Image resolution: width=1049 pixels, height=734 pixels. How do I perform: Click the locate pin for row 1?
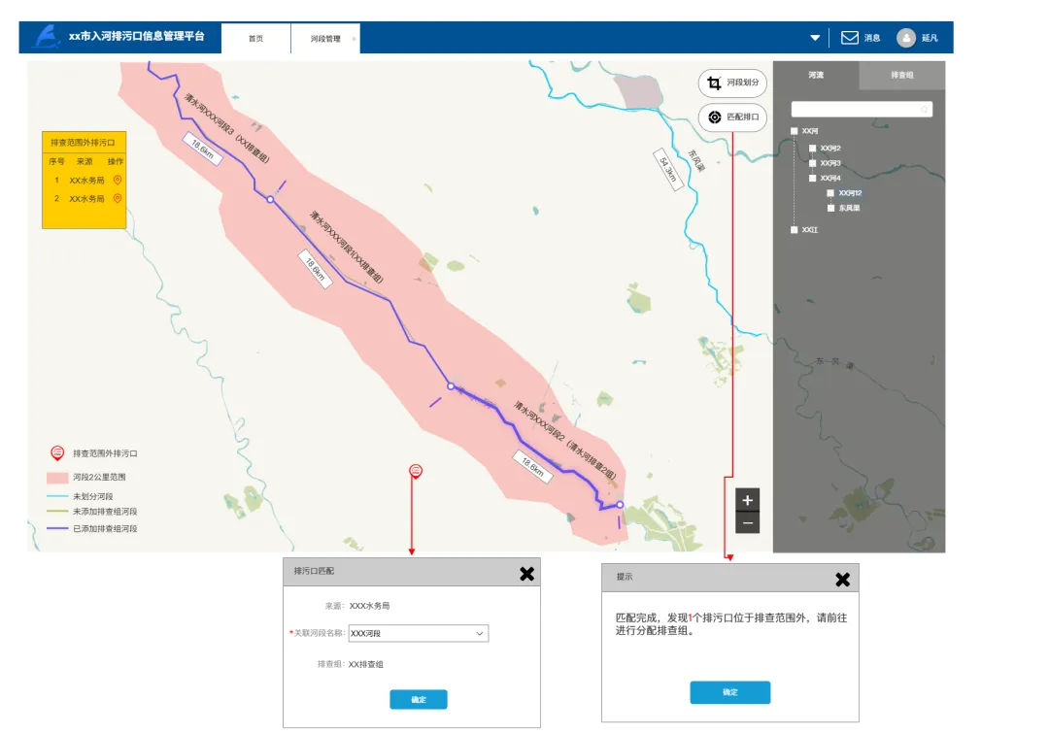tap(118, 180)
